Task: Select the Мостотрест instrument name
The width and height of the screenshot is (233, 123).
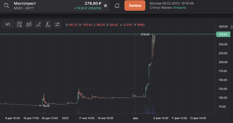Action: point(25,3)
